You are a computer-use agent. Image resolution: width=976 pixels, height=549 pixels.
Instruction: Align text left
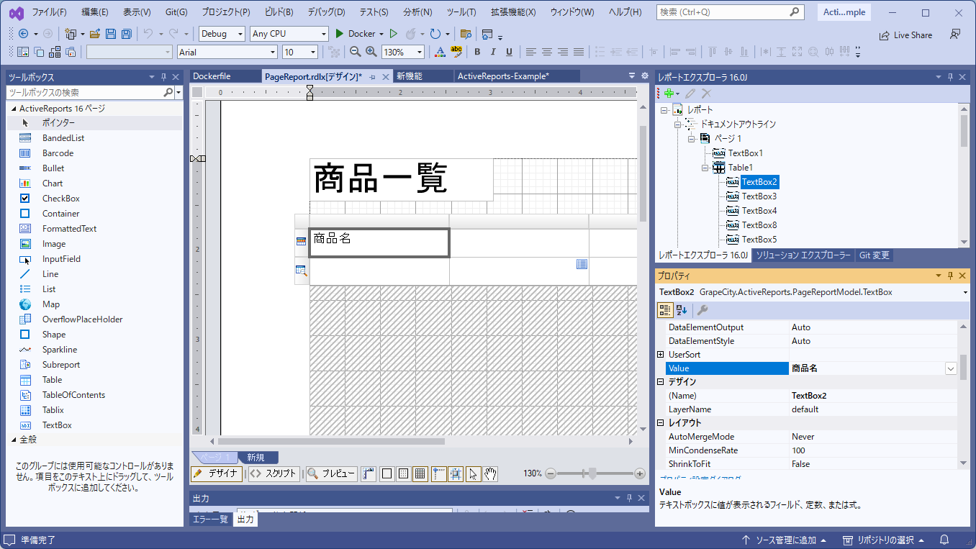(530, 52)
